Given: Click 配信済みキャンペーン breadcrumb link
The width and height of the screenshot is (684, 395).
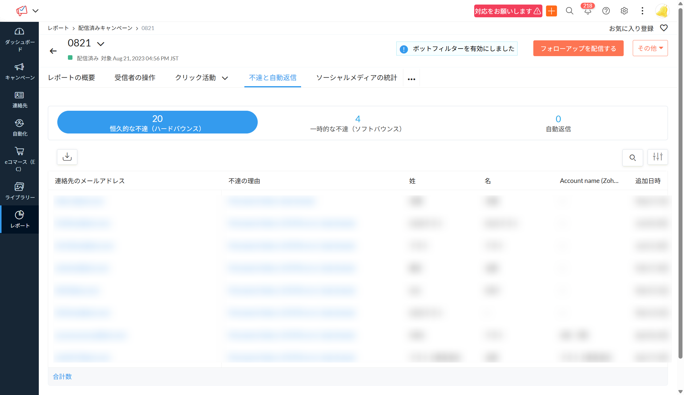Looking at the screenshot, I should pos(105,28).
